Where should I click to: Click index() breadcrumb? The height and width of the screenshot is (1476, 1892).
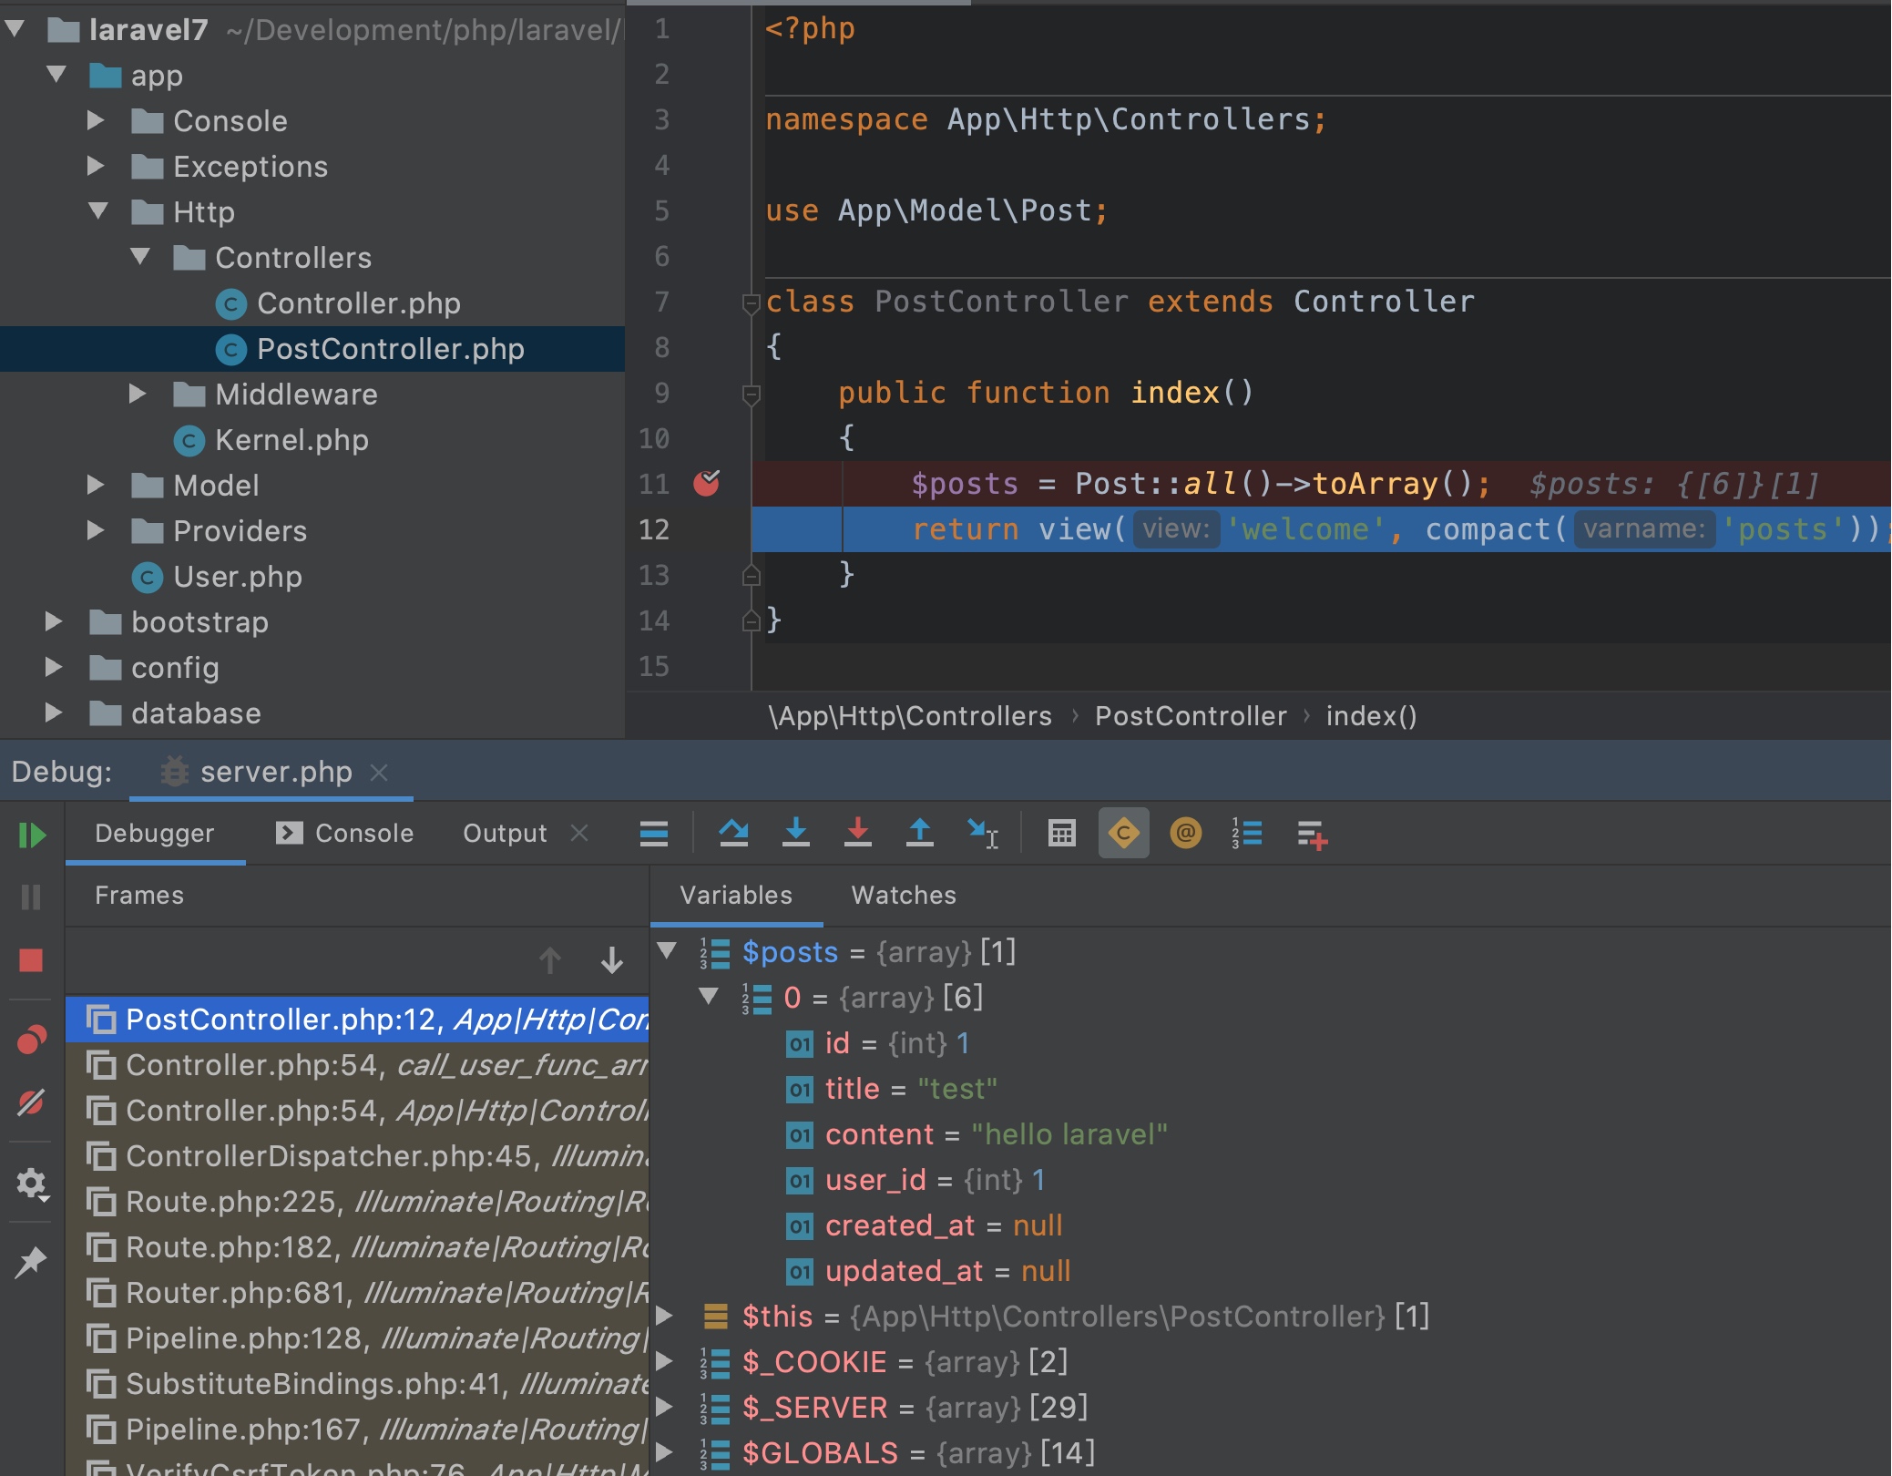1371,716
